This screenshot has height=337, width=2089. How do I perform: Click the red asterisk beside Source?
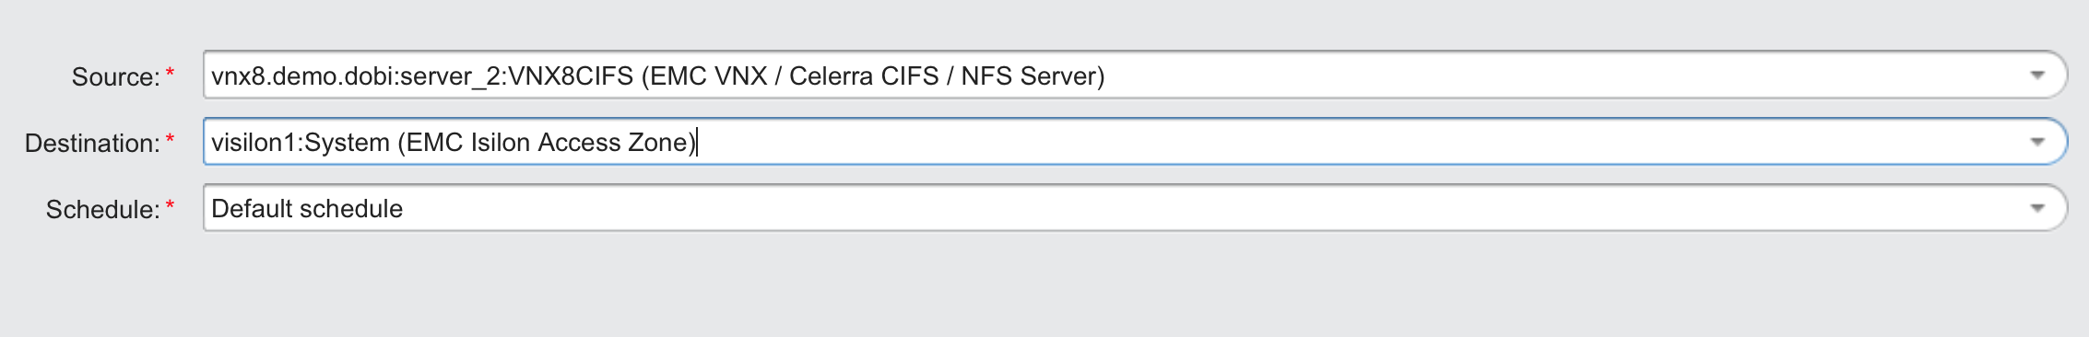170,74
